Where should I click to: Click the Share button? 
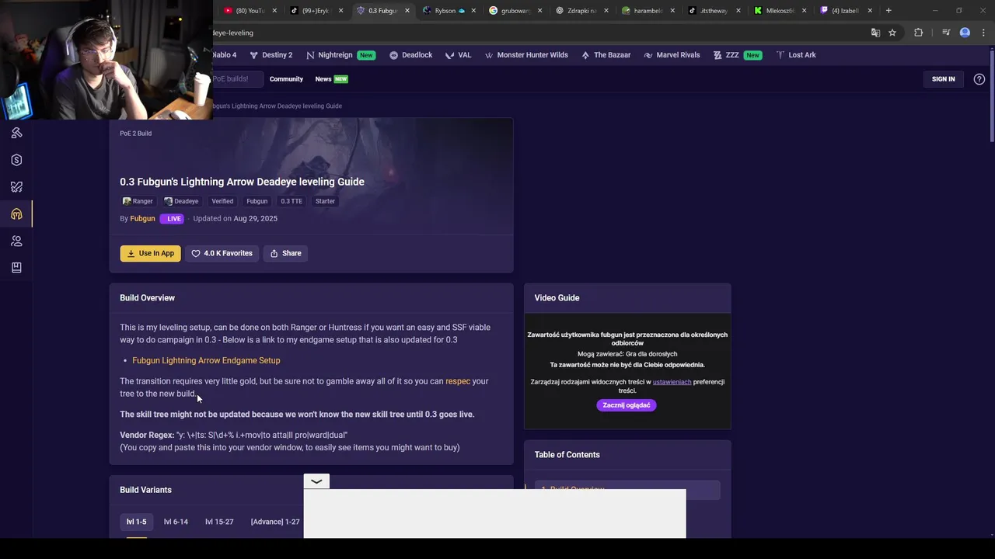(x=285, y=253)
